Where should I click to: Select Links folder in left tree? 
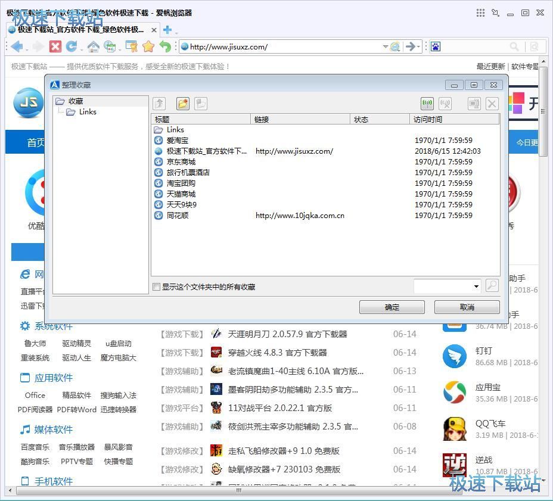click(x=88, y=112)
